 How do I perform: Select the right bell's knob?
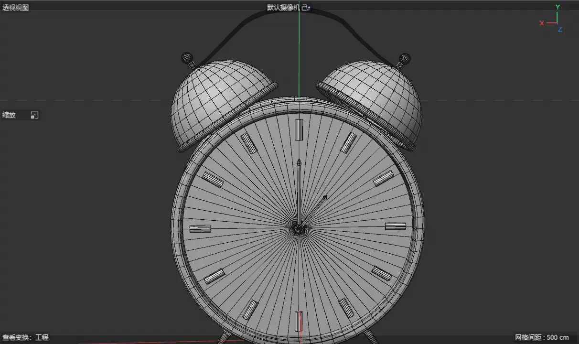[x=404, y=59]
